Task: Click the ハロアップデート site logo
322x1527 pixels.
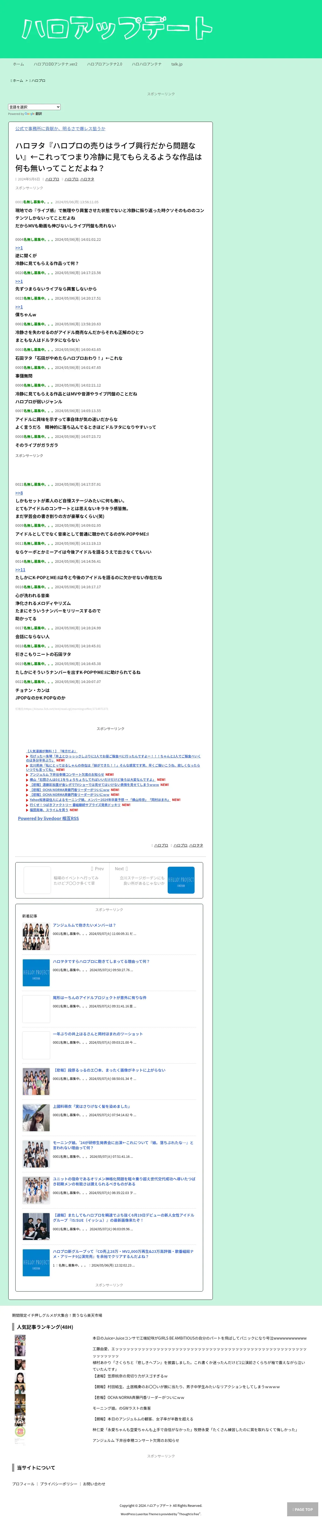Action: click(117, 28)
